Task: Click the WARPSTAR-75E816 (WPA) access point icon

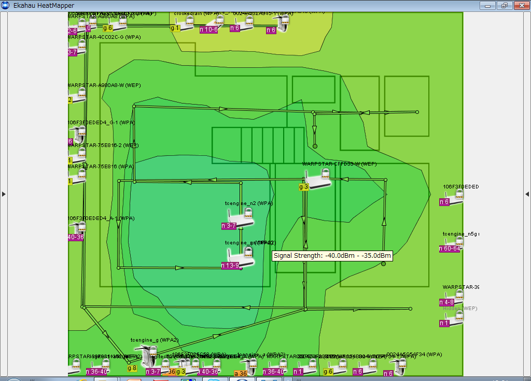Action: [x=78, y=177]
